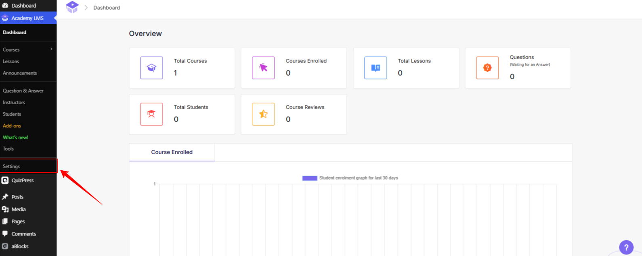642x256 pixels.
Task: Expand the Courses submenu arrow
Action: pos(51,49)
